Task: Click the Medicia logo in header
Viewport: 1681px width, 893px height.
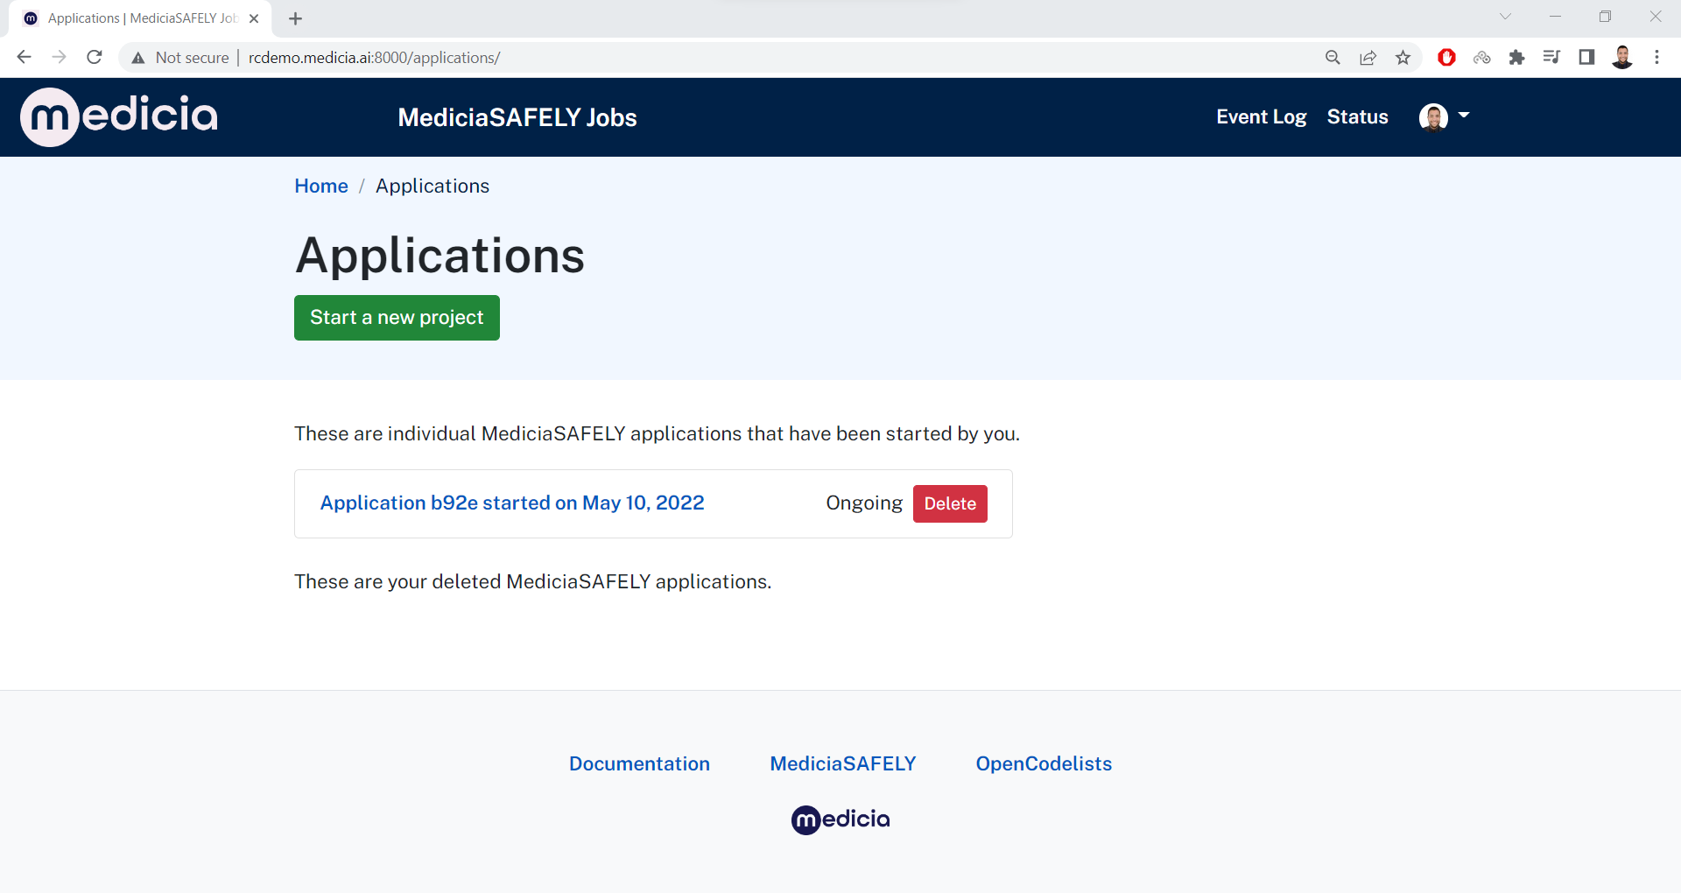Action: pyautogui.click(x=119, y=116)
